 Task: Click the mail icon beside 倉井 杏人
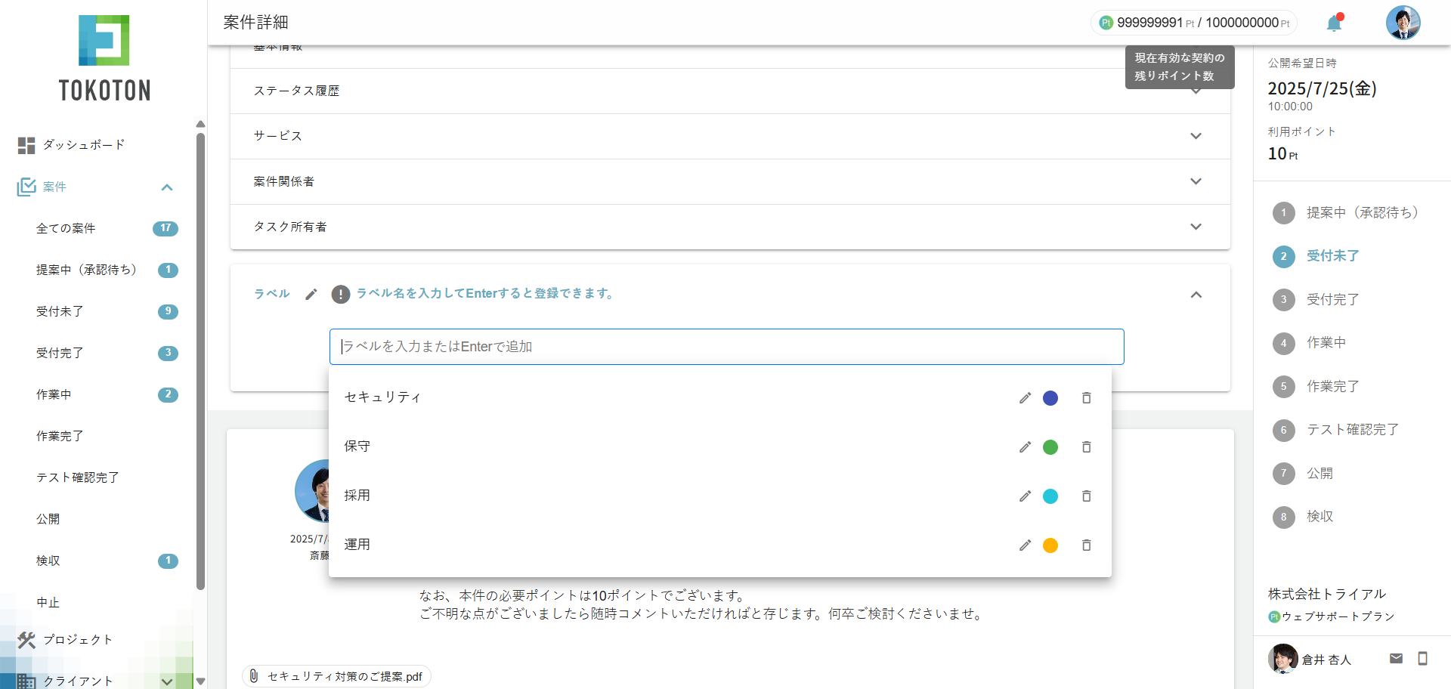(x=1396, y=659)
